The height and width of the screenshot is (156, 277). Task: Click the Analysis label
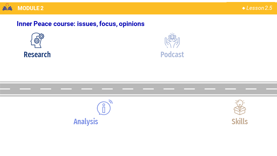pyautogui.click(x=86, y=122)
